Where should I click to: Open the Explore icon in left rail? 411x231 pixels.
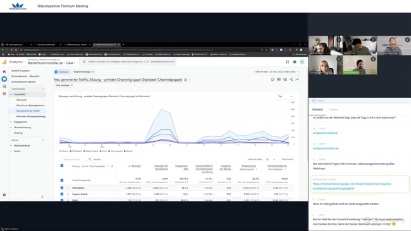click(4, 86)
